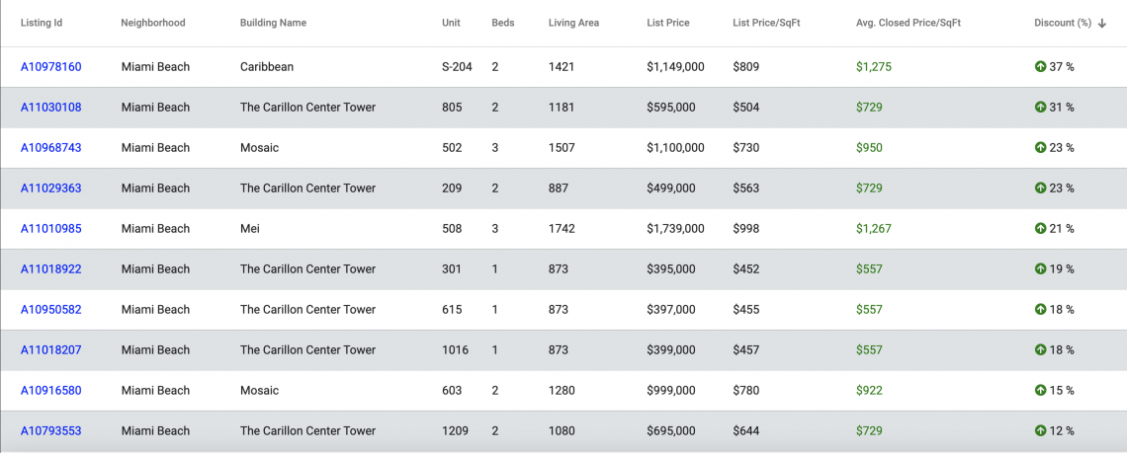Sort table by Living Area header

[572, 23]
